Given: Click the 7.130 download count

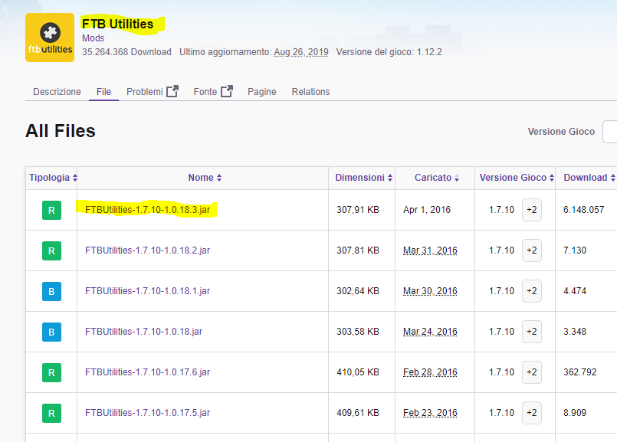Looking at the screenshot, I should tap(575, 250).
